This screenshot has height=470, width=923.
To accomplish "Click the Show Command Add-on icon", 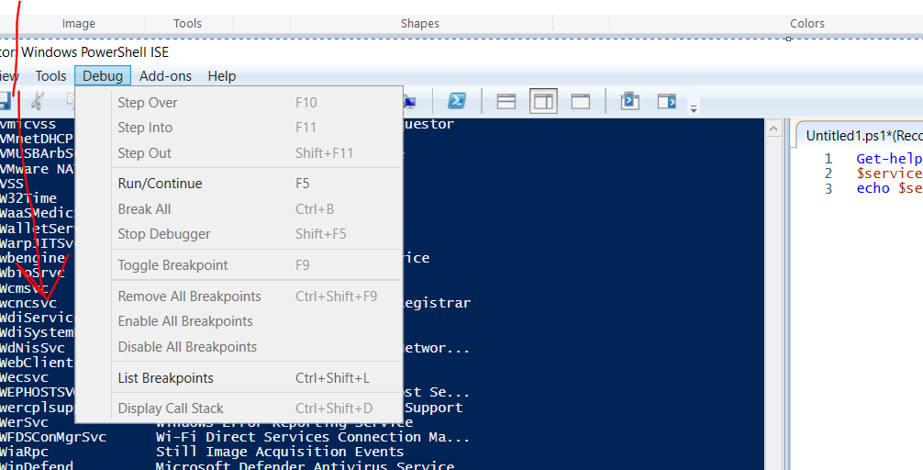I will tap(667, 101).
